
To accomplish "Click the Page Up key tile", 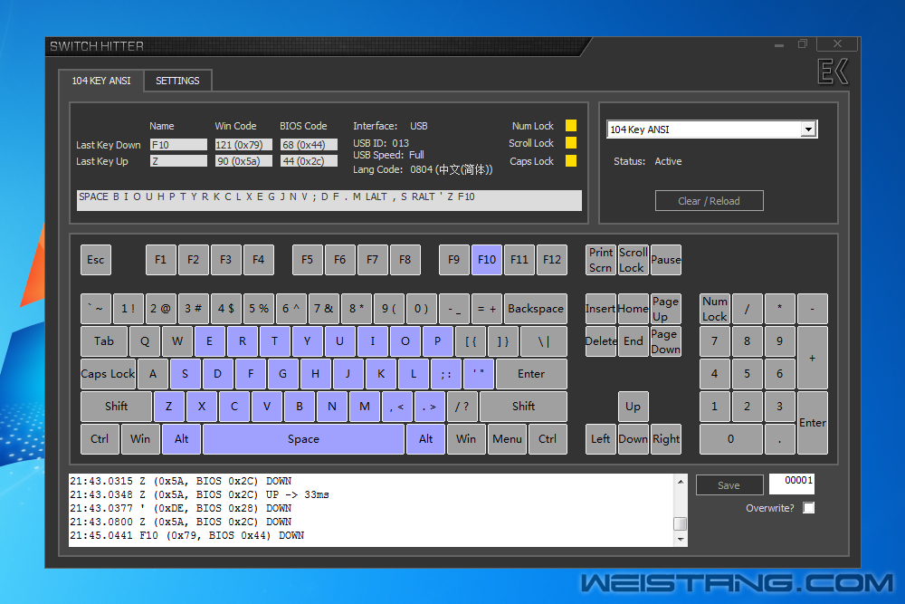I will click(x=666, y=309).
